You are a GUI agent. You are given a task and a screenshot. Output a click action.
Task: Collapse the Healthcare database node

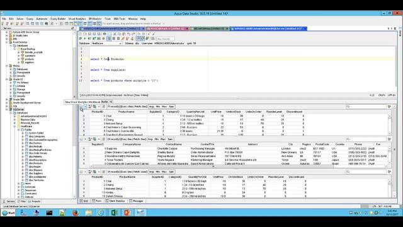(14, 126)
